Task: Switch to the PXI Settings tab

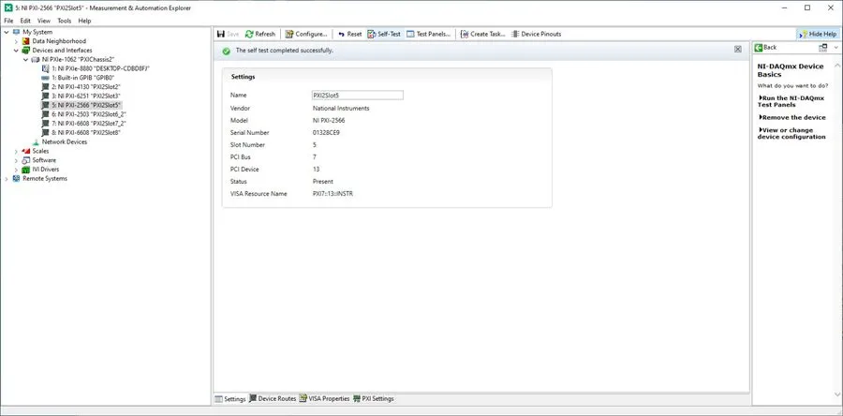Action: (374, 399)
